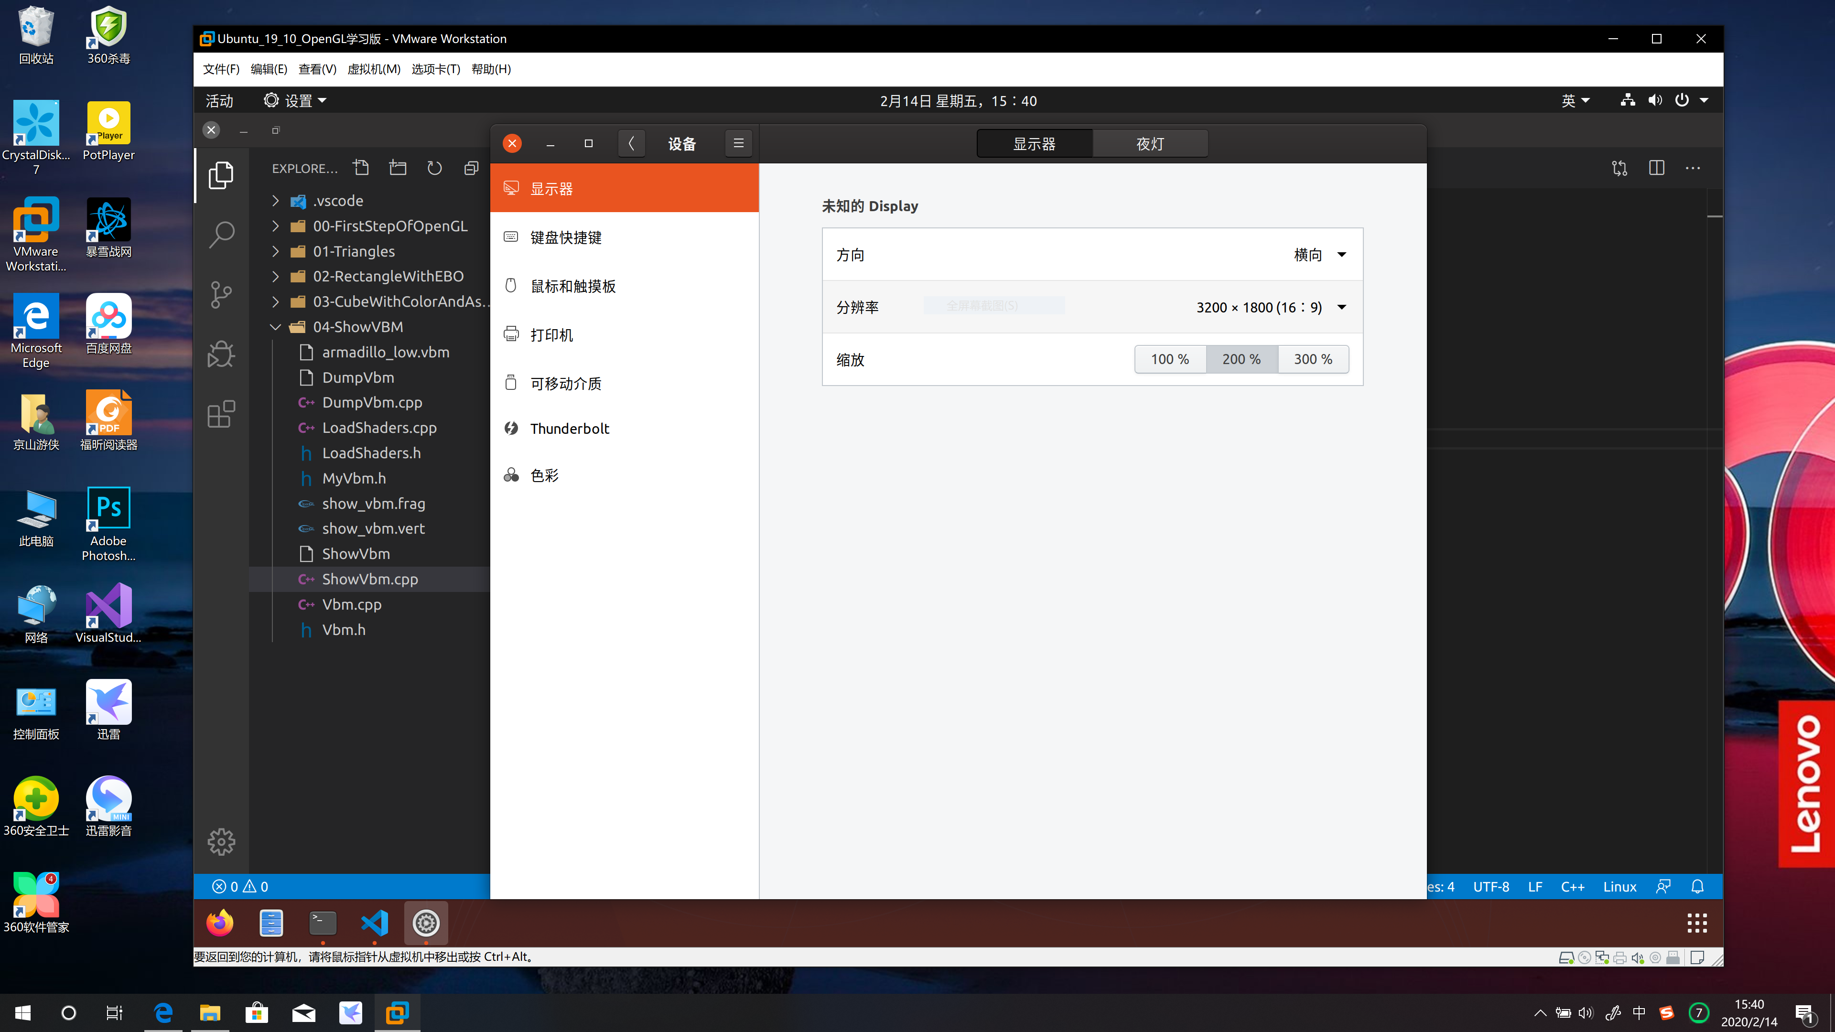Collapse all folders in Explorer
Image resolution: width=1835 pixels, height=1032 pixels.
point(471,168)
